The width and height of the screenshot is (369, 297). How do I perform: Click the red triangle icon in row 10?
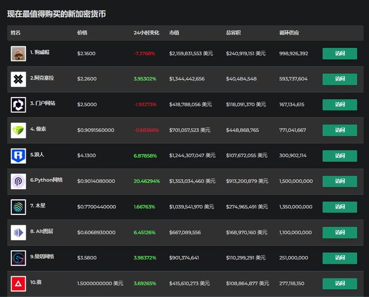click(x=18, y=284)
